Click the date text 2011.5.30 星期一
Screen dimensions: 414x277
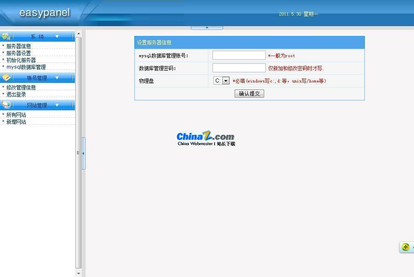(x=299, y=14)
